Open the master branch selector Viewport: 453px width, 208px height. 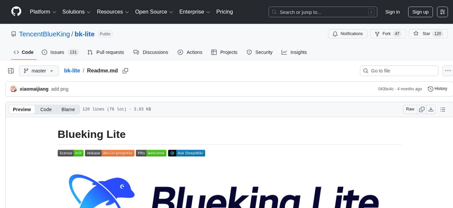click(x=39, y=70)
